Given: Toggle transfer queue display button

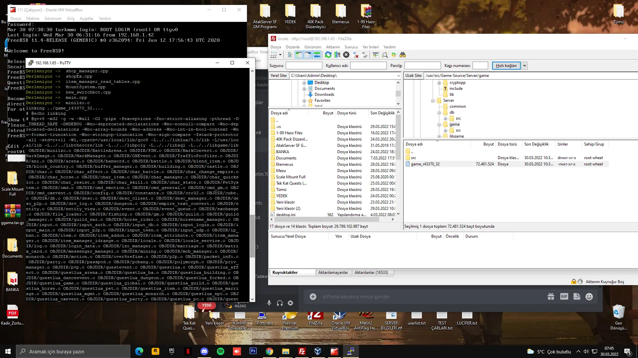Looking at the screenshot, I should pos(317,55).
